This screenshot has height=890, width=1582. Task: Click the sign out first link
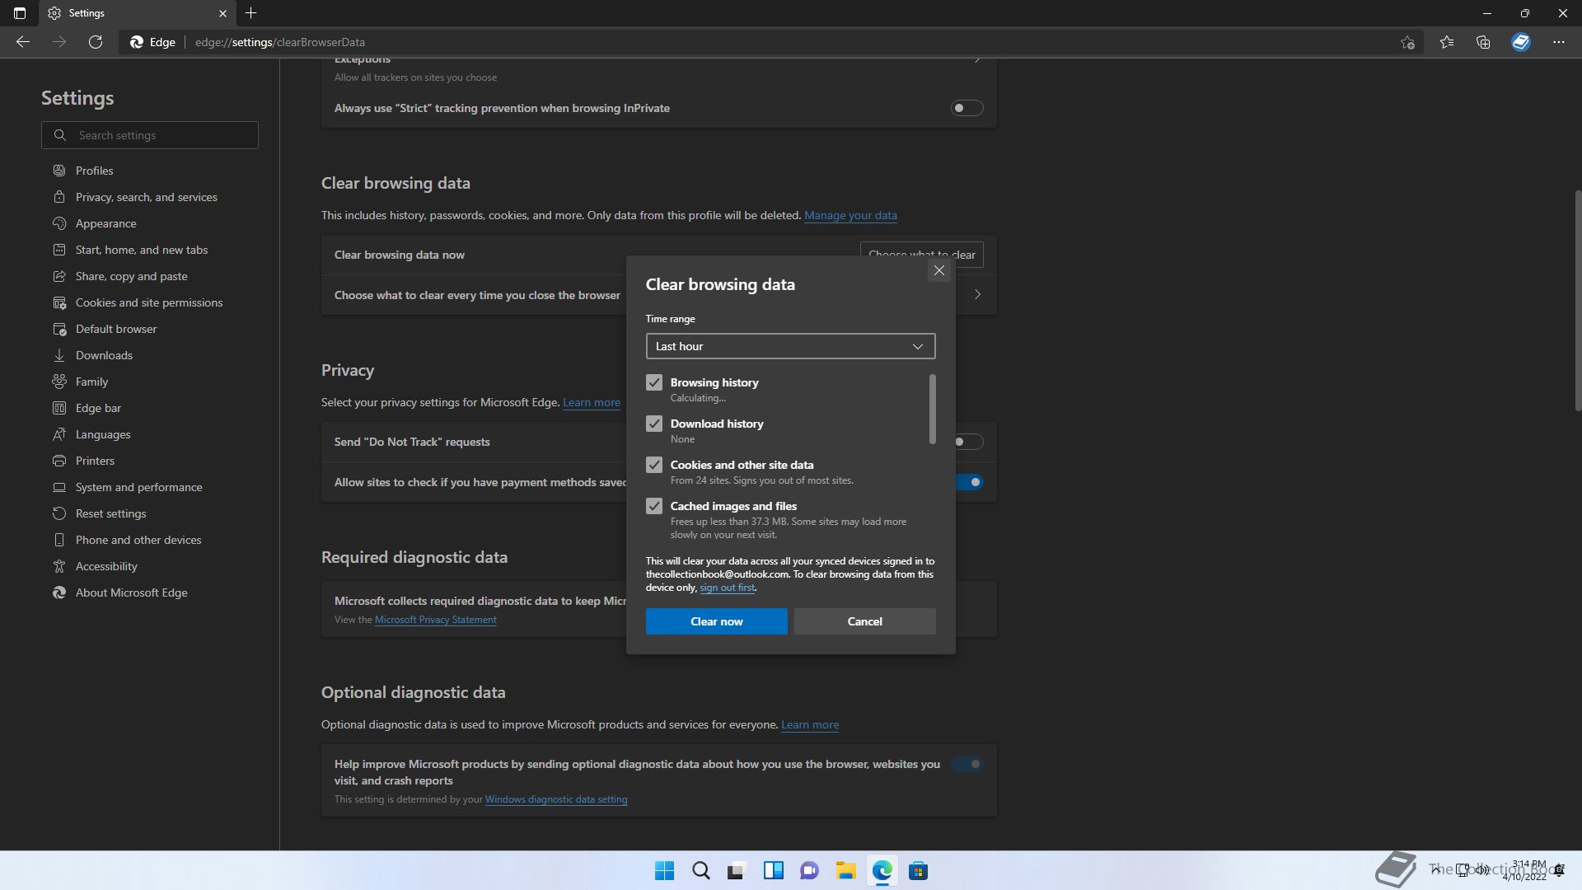727,588
